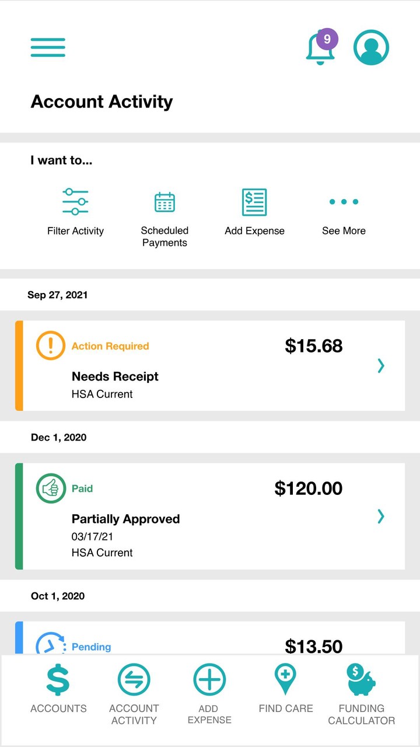
Task: Tap the See More dots icon
Action: (x=344, y=202)
